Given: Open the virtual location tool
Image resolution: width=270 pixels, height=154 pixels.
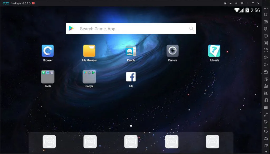Looking at the screenshot, I should [266, 28].
